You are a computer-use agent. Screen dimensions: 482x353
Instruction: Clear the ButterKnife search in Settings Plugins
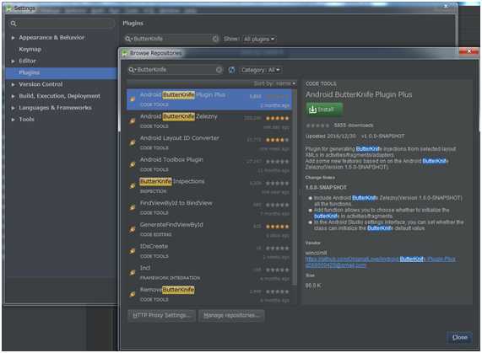pyautogui.click(x=215, y=39)
